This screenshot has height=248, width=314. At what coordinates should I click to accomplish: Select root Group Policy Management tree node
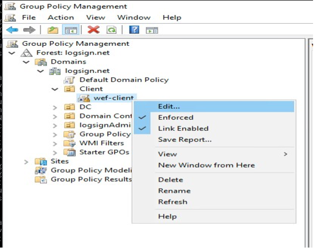coord(75,43)
